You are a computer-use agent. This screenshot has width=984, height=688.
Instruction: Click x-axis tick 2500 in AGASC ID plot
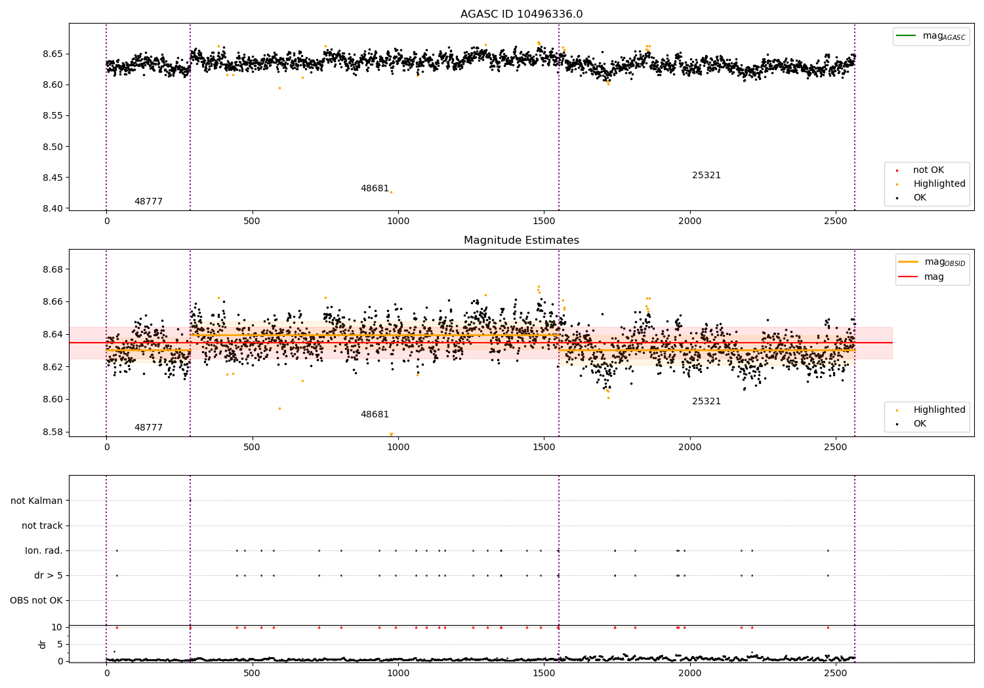point(836,221)
